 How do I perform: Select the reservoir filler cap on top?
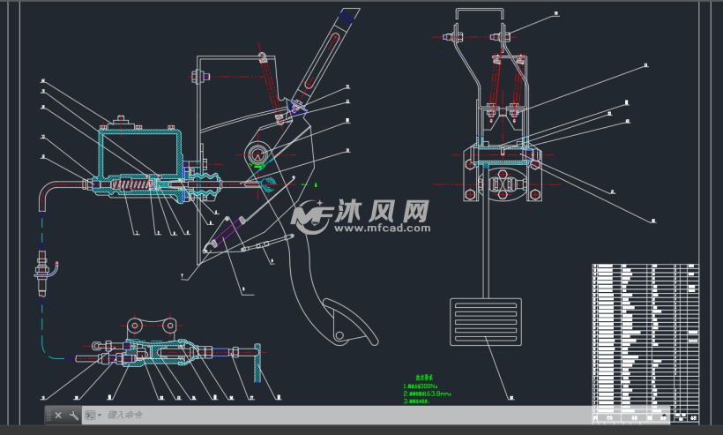123,122
